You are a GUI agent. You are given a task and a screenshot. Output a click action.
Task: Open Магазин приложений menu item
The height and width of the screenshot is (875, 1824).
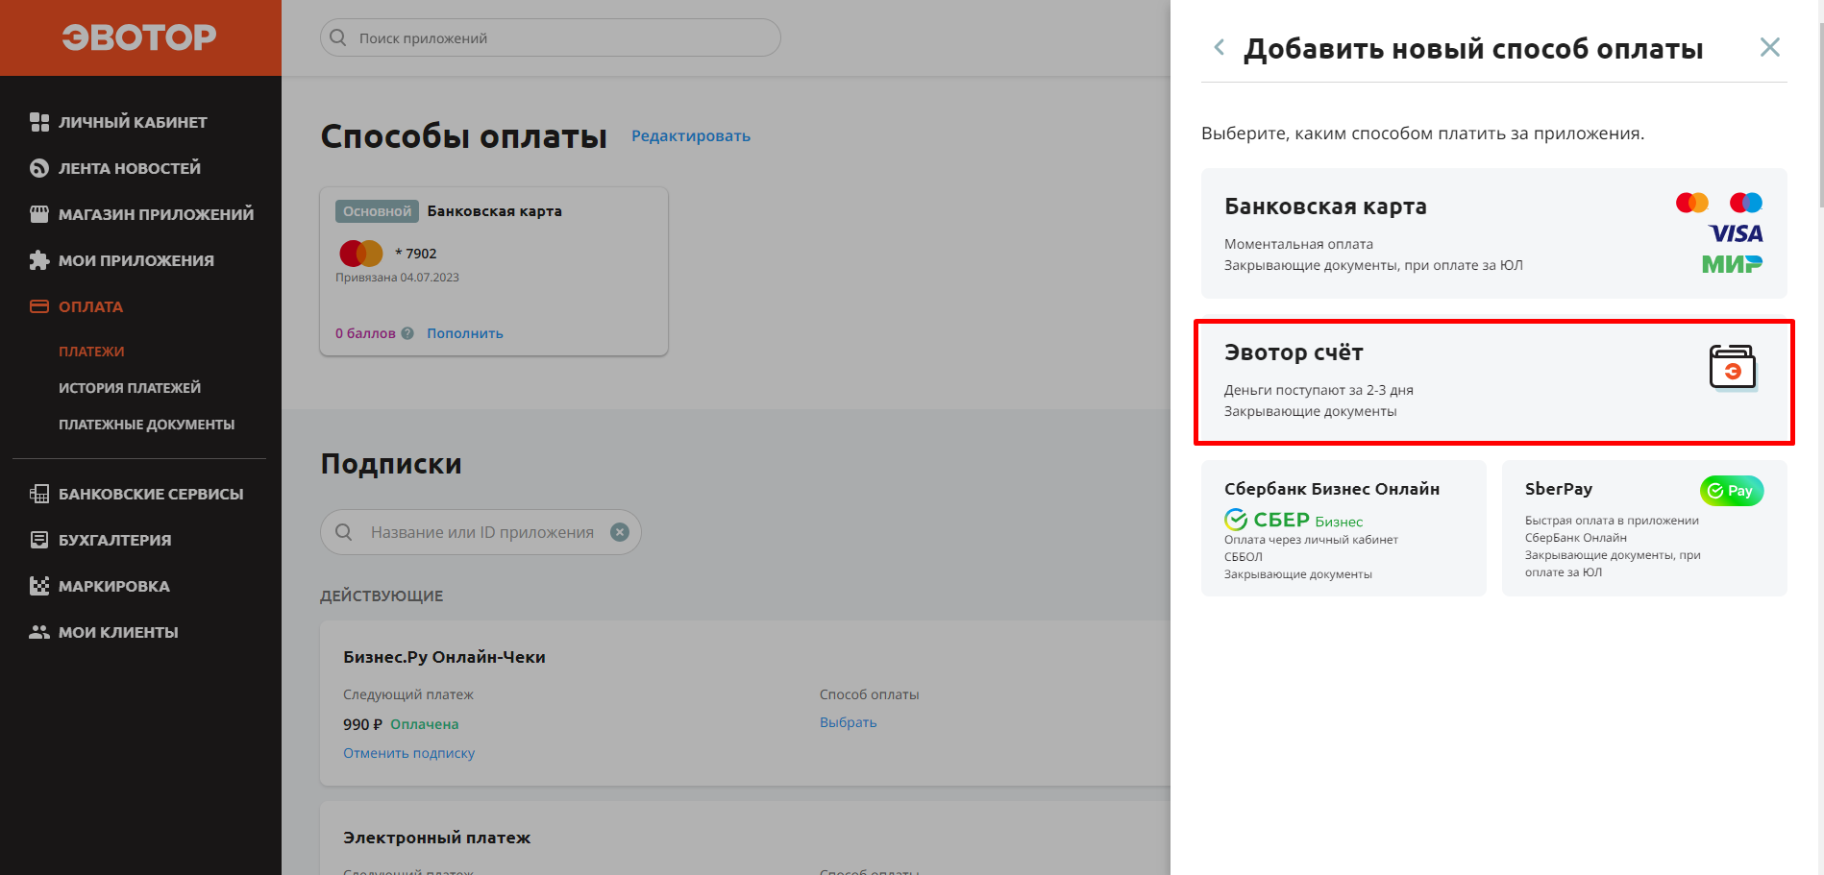pyautogui.click(x=157, y=214)
